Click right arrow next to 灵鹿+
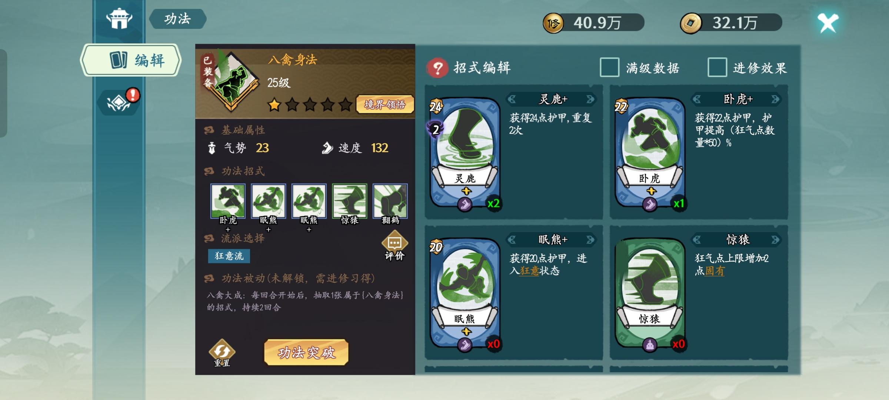The height and width of the screenshot is (400, 889). click(590, 99)
